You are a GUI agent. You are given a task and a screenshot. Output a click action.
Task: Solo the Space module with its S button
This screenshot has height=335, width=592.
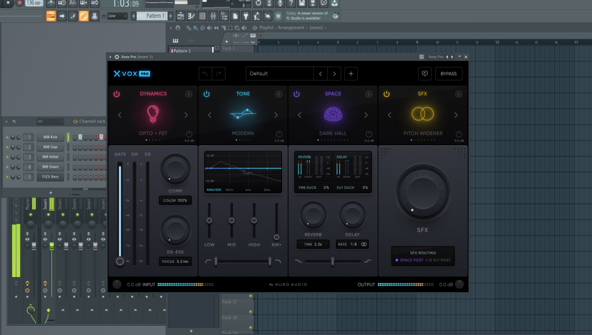pos(368,94)
